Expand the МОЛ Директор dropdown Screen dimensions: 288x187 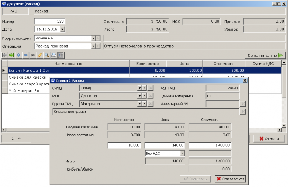140,96
